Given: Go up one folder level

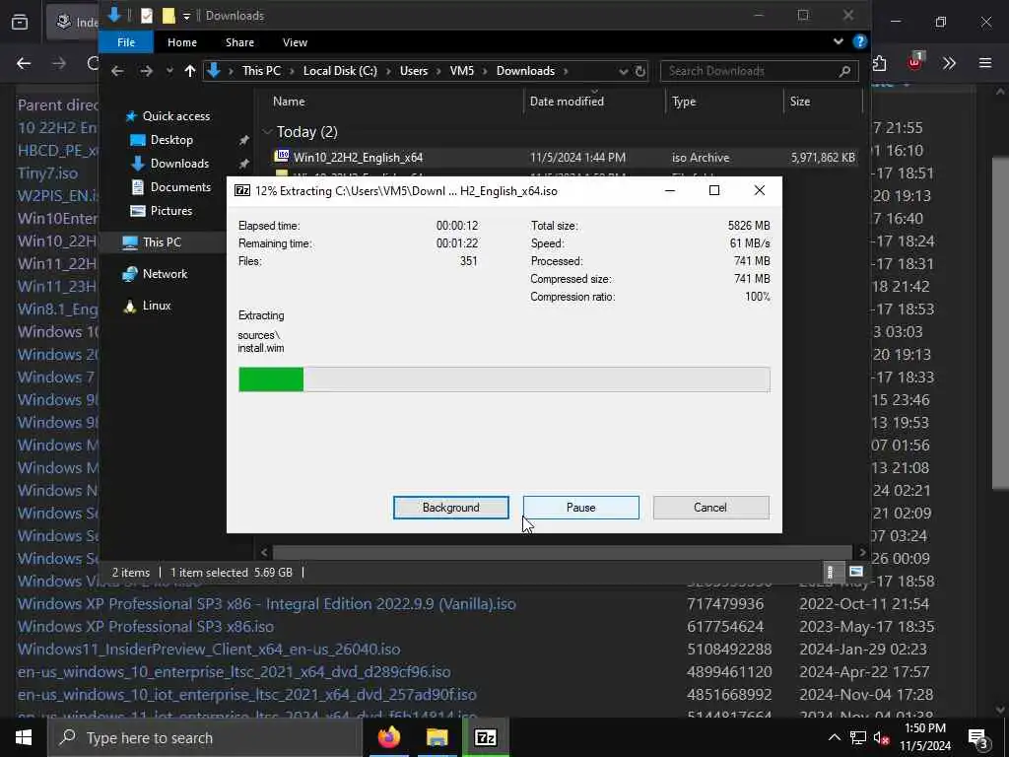Looking at the screenshot, I should click(190, 71).
